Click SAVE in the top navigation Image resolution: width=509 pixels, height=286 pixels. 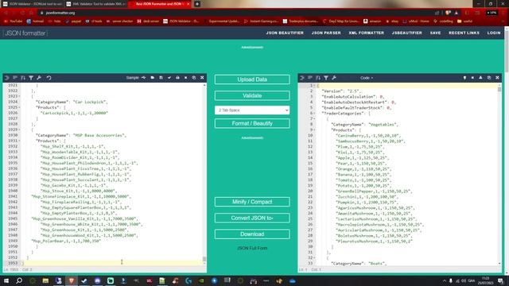(x=435, y=33)
